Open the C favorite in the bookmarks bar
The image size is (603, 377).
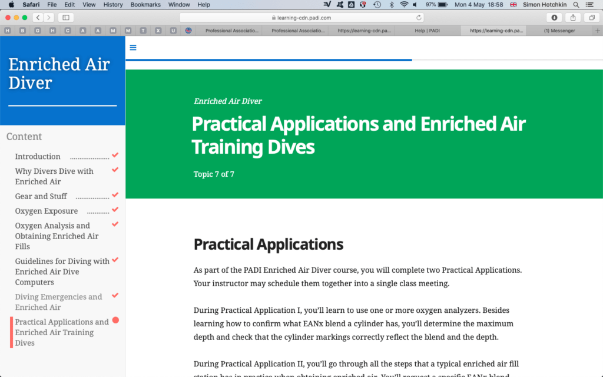68,31
